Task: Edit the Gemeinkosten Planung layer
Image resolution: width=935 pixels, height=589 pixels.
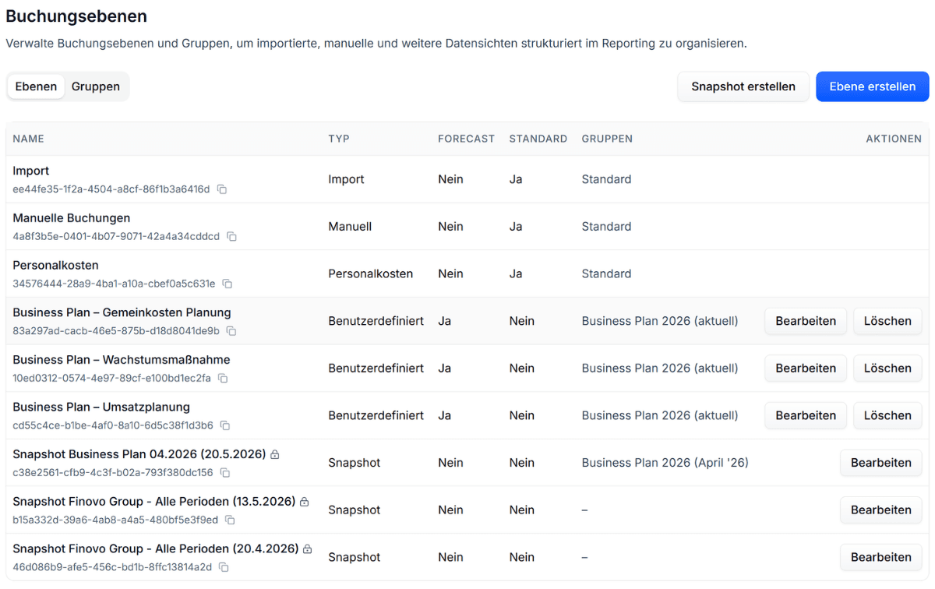Action: (x=806, y=321)
